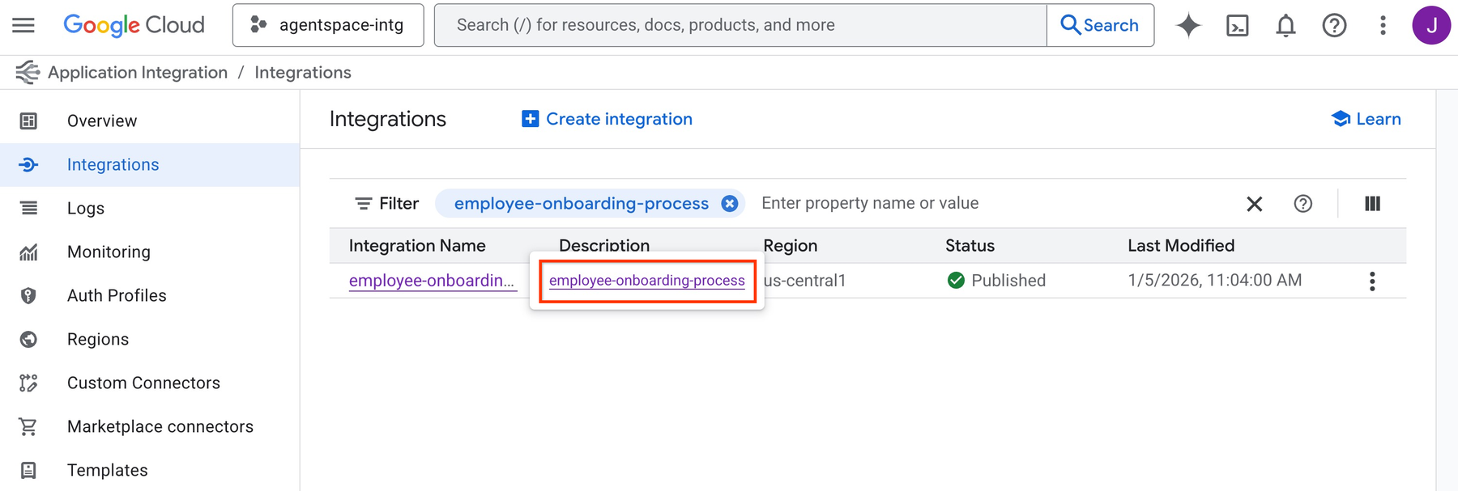1458x491 pixels.
Task: Open Monitoring in the sidebar
Action: [x=150, y=252]
